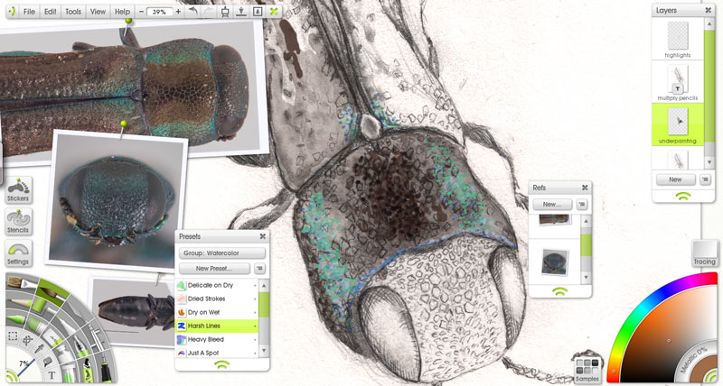This screenshot has width=723, height=386.
Task: Click the 7% brush size dial
Action: click(23, 366)
